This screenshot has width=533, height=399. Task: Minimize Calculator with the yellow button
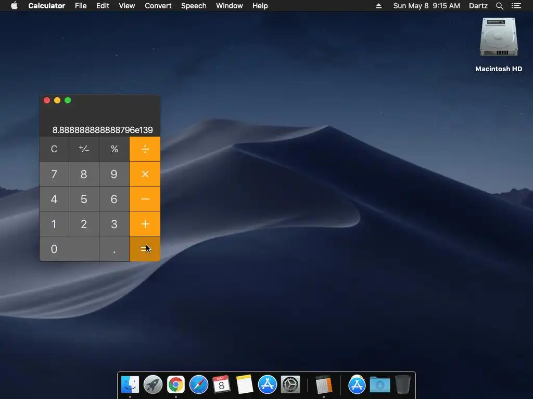[57, 100]
